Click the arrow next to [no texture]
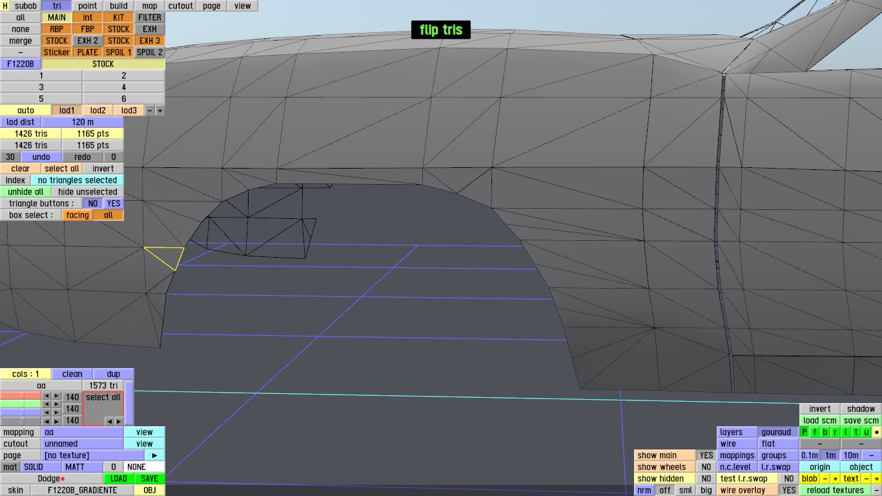Image resolution: width=882 pixels, height=496 pixels. 155,455
